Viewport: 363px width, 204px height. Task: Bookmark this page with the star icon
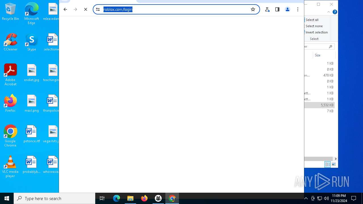pos(253,9)
